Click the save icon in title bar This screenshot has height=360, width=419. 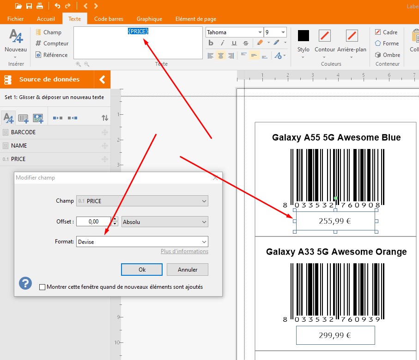click(x=29, y=6)
